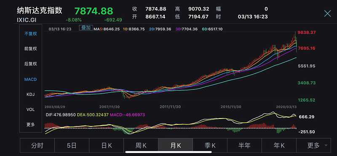Viewport: 337px width, 156px height.
Task: Switch to the 半年 tab
Action: click(x=245, y=145)
